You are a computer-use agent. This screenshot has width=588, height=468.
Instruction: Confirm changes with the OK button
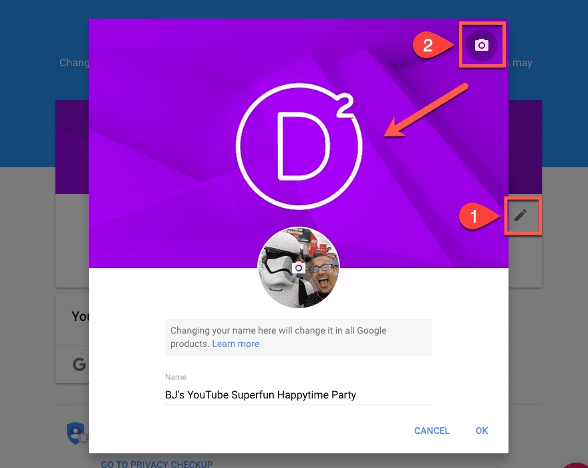(482, 431)
